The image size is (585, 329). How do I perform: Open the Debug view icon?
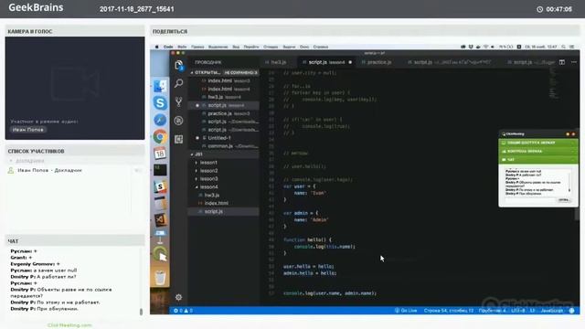coord(179,121)
